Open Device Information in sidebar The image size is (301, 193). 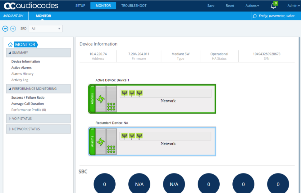(x=25, y=61)
